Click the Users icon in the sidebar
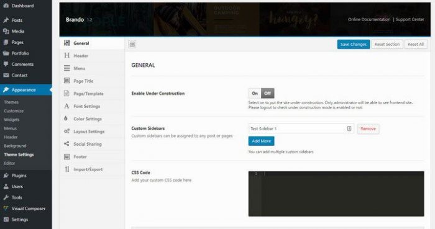The width and height of the screenshot is (435, 229). (x=6, y=186)
